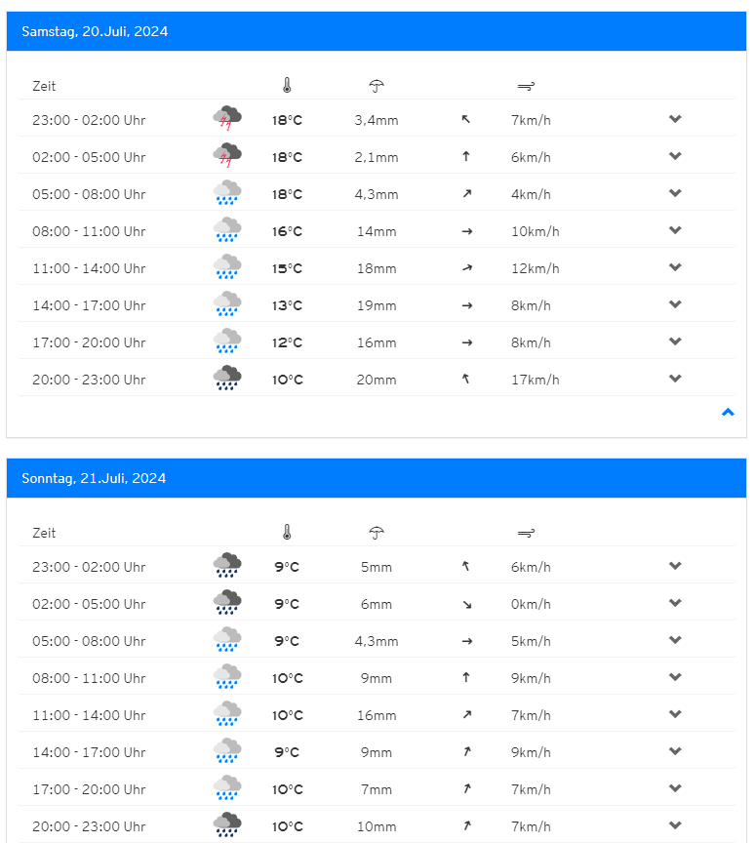Click rain icon for Saturday 08:00 - 11:00
Viewport: 755px width, 843px height.
(227, 231)
